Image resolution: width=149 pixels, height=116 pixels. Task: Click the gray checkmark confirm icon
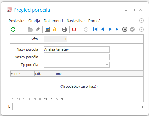pyautogui.click(x=132, y=29)
